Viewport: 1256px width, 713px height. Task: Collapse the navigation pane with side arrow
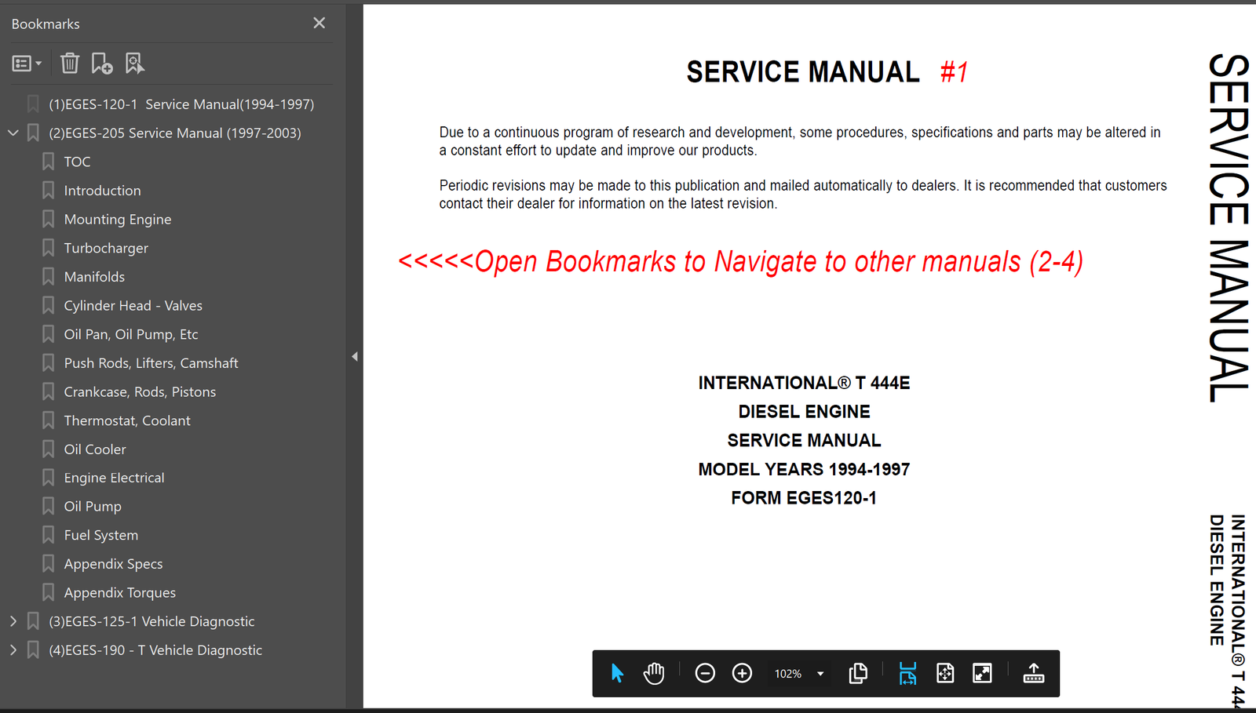[x=355, y=357]
